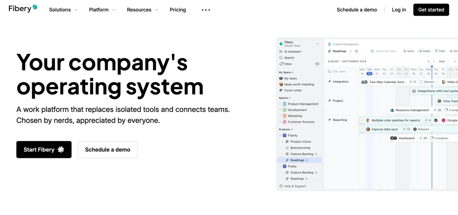Click the Log in link
The width and height of the screenshot is (458, 215).
tap(399, 10)
